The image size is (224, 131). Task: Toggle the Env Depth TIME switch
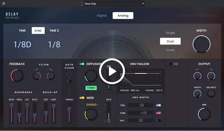[159, 105]
